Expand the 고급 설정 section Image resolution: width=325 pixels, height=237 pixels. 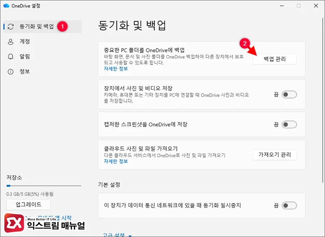(x=115, y=234)
